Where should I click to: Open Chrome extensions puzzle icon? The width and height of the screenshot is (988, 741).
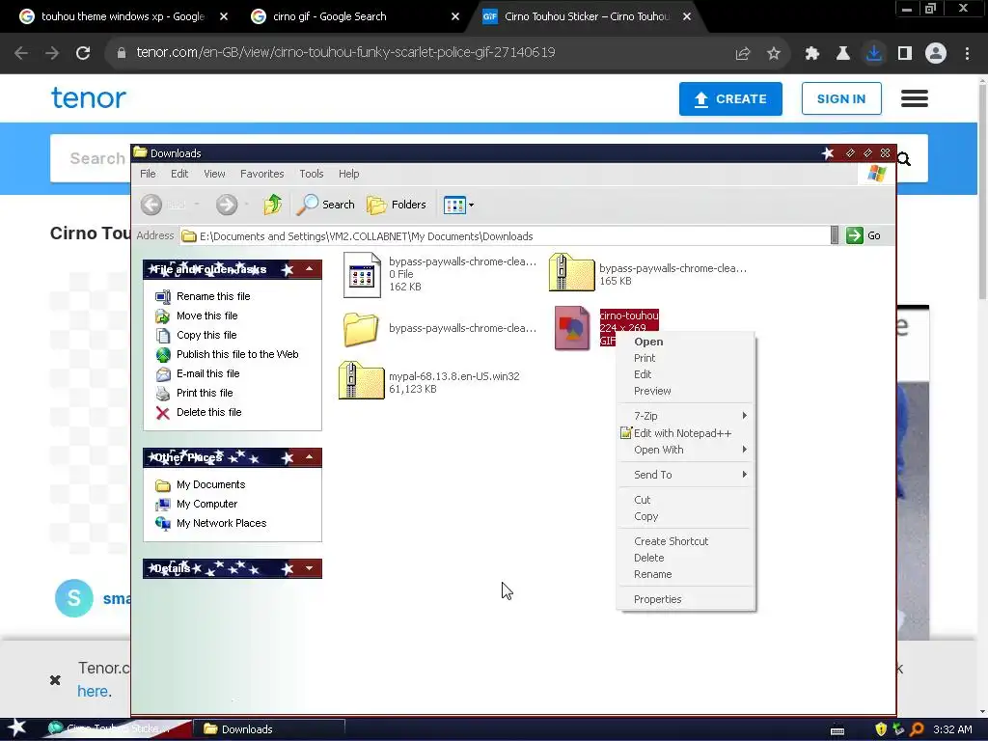click(x=812, y=54)
